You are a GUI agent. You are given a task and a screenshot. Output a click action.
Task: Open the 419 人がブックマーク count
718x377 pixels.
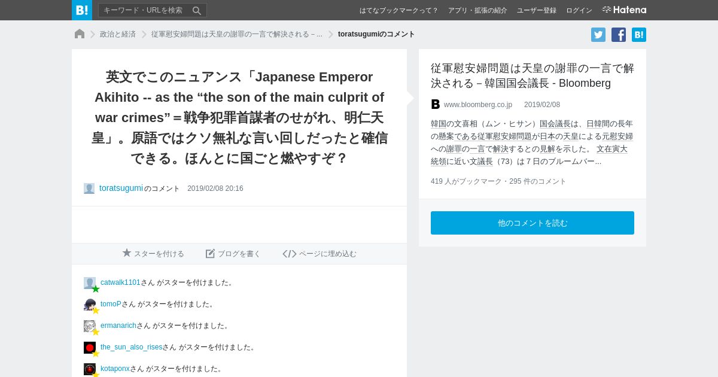(x=466, y=181)
